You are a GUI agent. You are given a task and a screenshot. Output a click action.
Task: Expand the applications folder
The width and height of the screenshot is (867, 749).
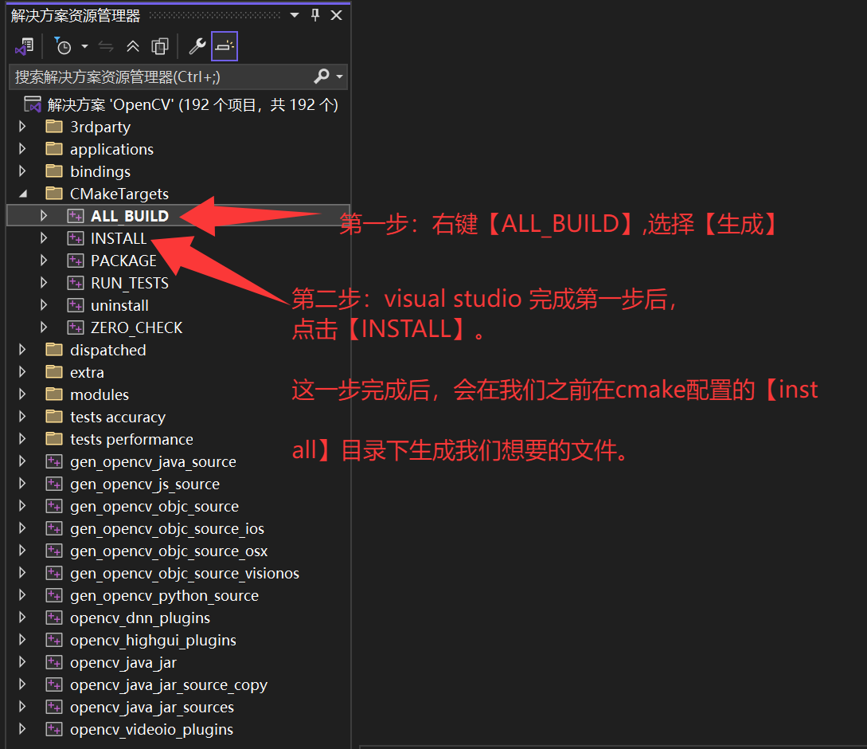[22, 149]
